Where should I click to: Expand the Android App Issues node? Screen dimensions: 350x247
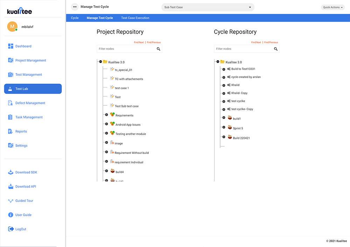point(106,124)
